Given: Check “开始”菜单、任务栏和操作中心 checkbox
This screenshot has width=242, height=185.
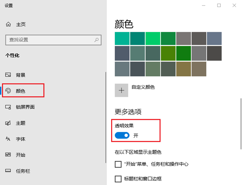Looking at the screenshot, I should tap(118, 164).
